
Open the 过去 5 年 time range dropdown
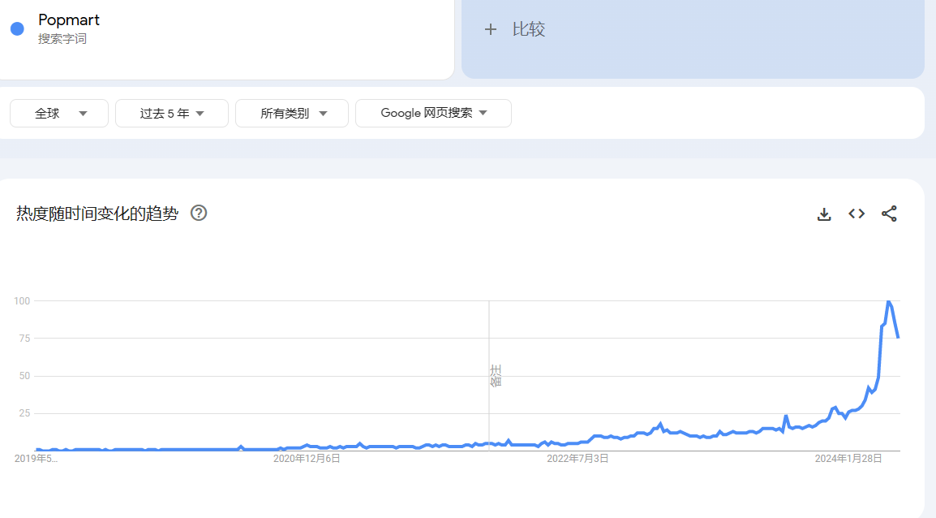[x=172, y=114]
